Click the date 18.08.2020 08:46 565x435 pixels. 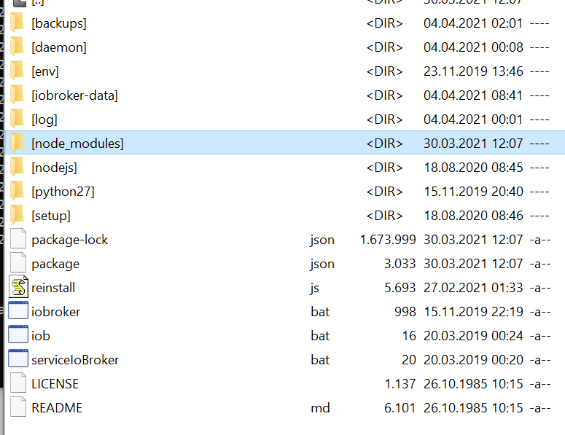coord(473,216)
